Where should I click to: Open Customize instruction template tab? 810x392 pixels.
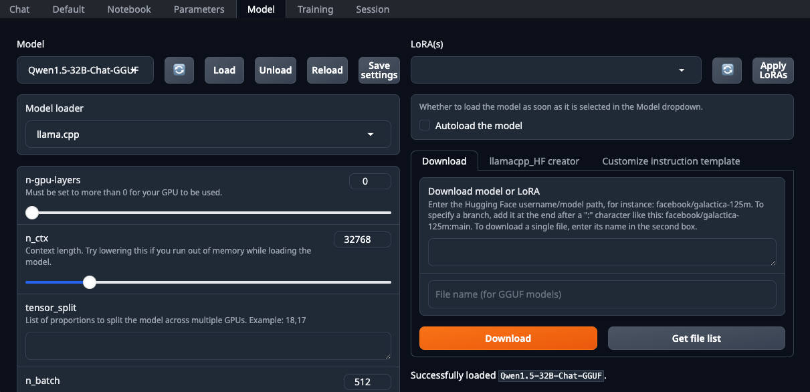click(671, 161)
